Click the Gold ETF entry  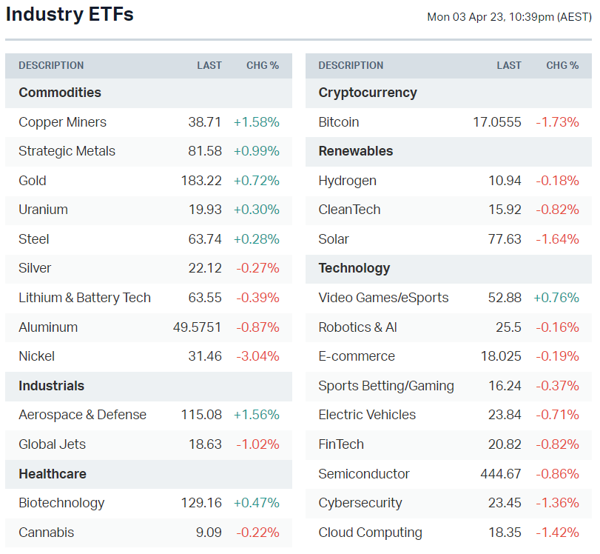click(x=33, y=181)
